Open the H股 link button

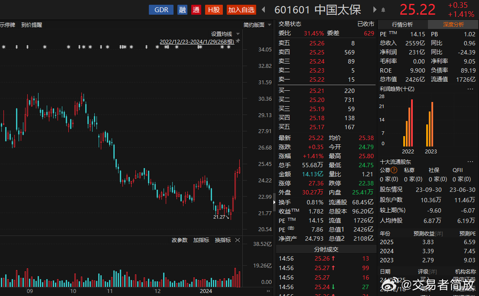[214, 10]
